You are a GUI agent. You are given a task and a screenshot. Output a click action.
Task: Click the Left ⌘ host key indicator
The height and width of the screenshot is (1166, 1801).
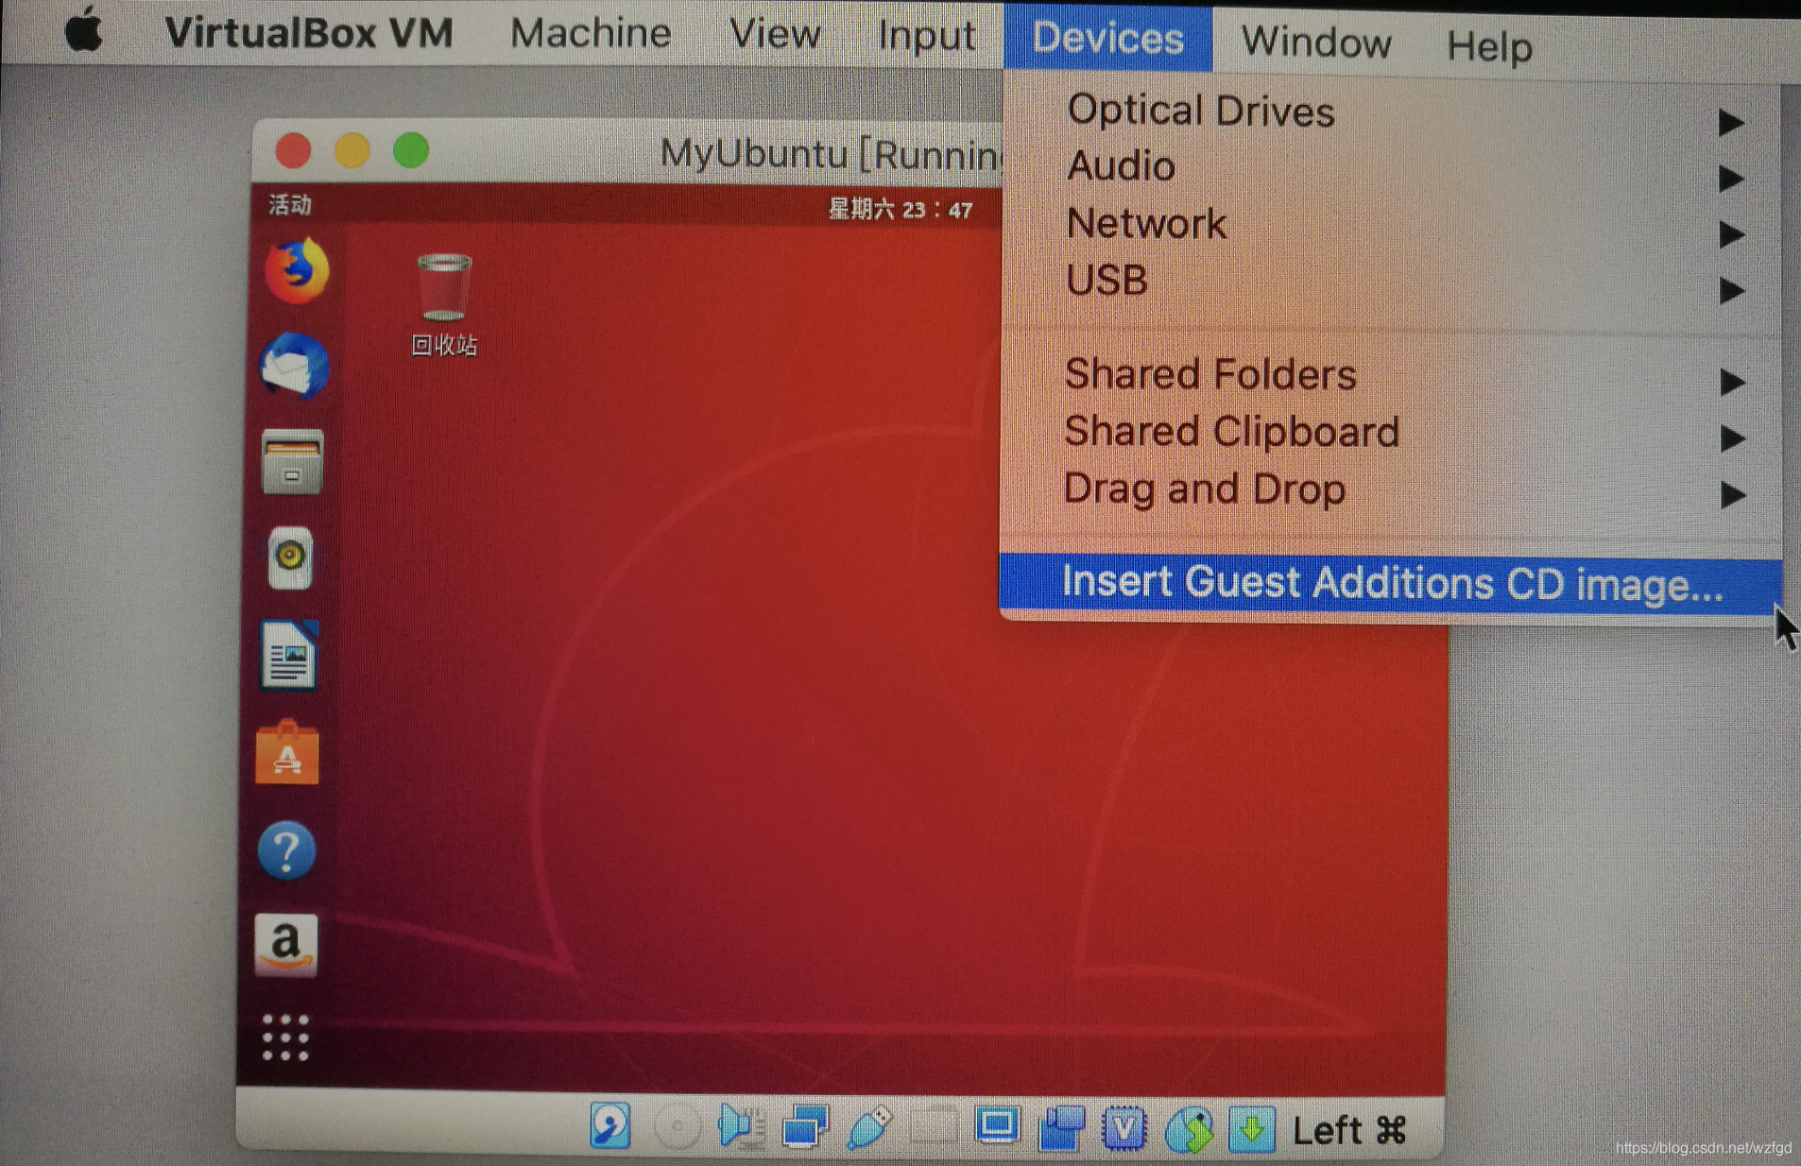pyautogui.click(x=1349, y=1130)
